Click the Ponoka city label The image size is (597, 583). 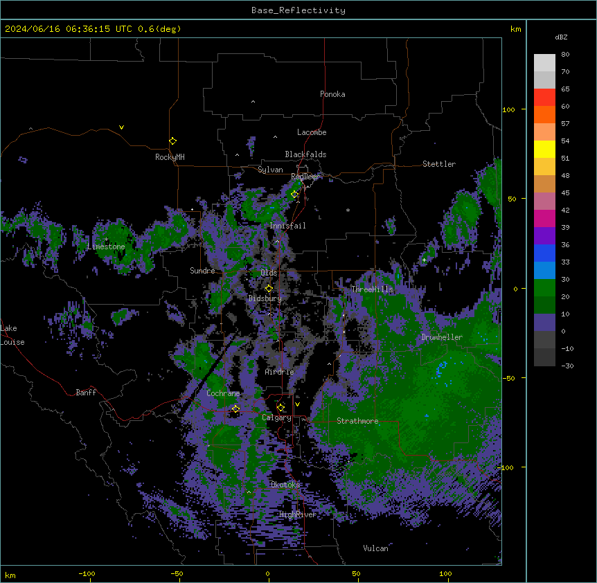[x=332, y=94]
